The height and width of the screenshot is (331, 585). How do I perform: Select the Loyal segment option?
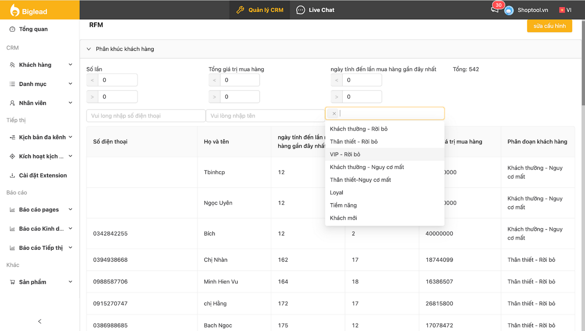385,192
